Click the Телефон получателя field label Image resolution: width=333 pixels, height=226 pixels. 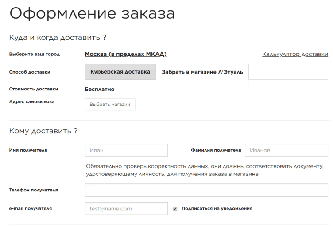(x=33, y=190)
